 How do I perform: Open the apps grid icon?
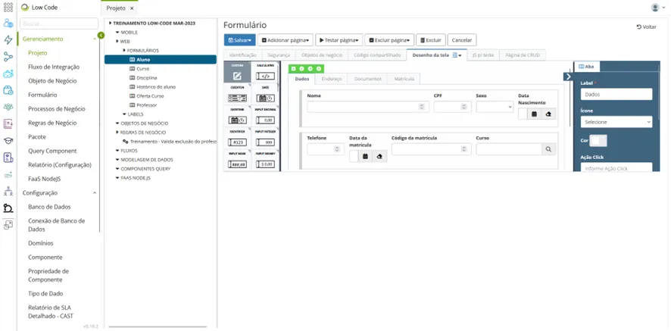click(x=8, y=8)
